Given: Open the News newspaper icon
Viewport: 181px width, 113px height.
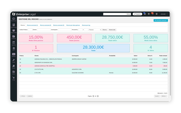Looking at the screenshot, I should point(14,72).
